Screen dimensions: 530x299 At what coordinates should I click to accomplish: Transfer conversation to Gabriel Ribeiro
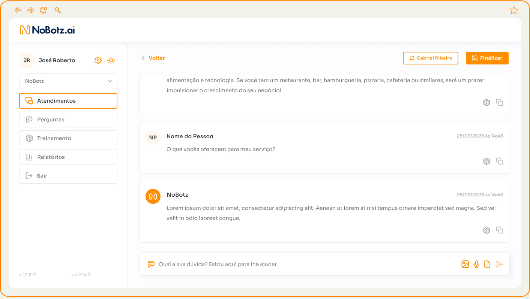430,58
